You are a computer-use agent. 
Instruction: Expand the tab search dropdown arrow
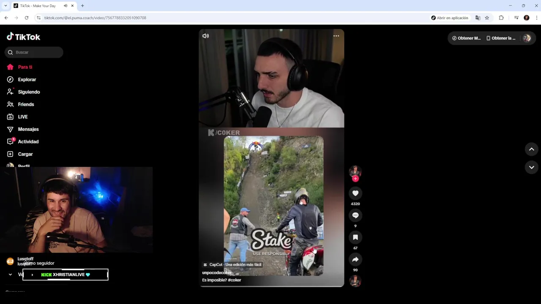click(x=5, y=6)
